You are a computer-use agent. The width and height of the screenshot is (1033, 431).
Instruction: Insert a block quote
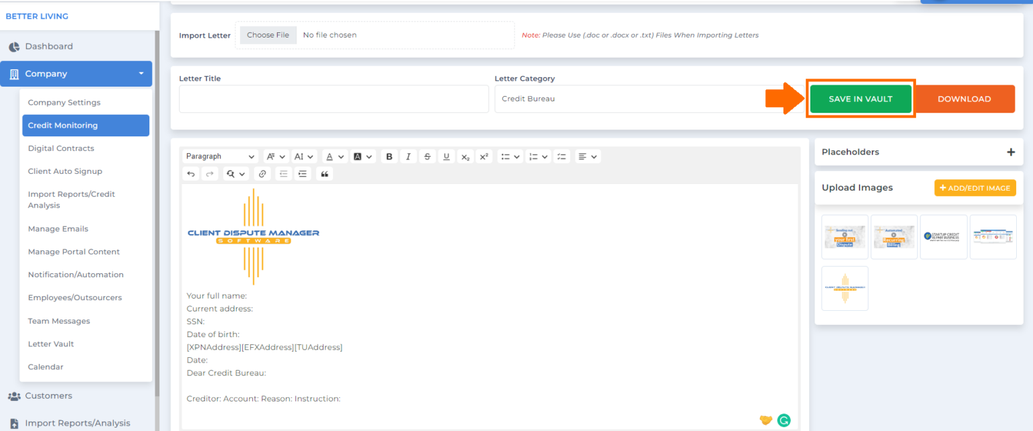coord(324,174)
